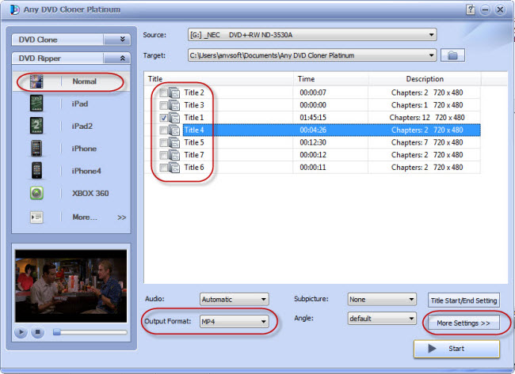Stop the preview video
The height and width of the screenshot is (374, 515).
pos(38,332)
